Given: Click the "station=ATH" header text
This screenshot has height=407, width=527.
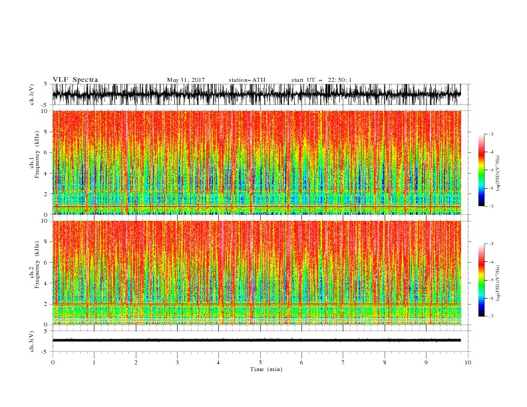Looking at the screenshot, I should 247,80.
